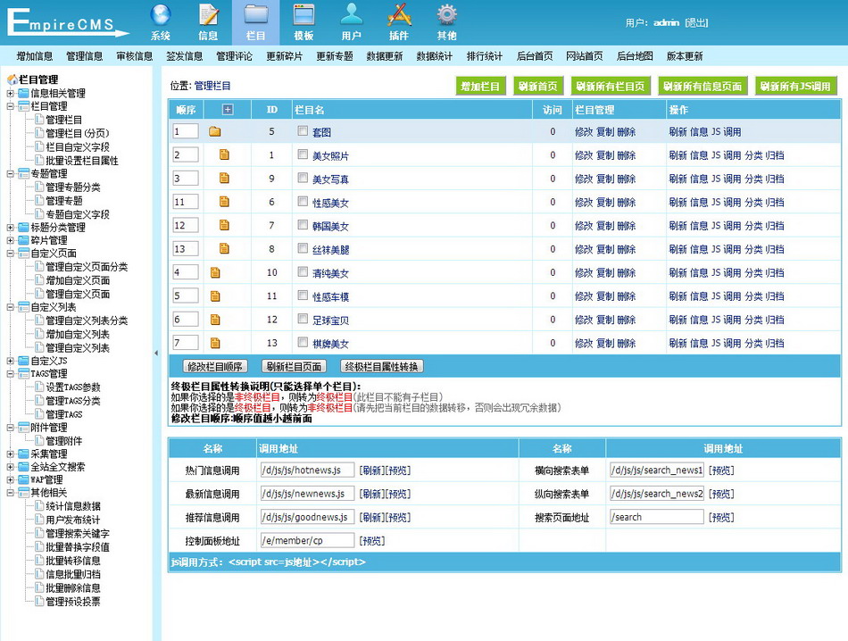Open the 增加信息 menu item
The image size is (848, 641).
tap(35, 56)
